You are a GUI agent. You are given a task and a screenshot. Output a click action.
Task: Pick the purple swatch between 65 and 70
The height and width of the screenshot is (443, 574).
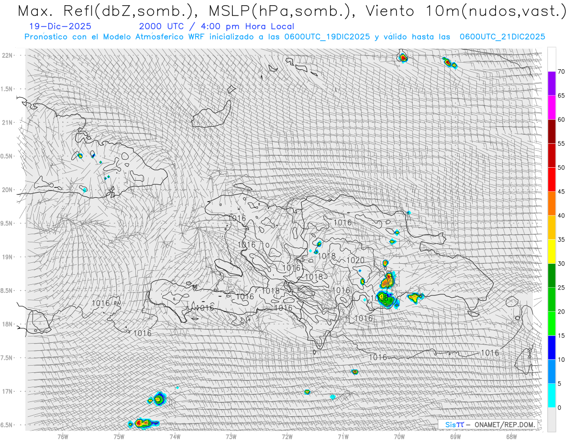552,84
